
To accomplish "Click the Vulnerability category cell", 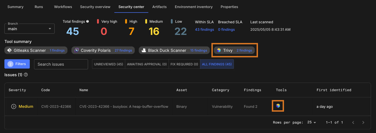I will click(222, 106).
